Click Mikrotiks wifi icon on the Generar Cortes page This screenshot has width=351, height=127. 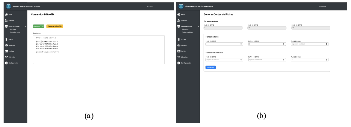click(179, 57)
